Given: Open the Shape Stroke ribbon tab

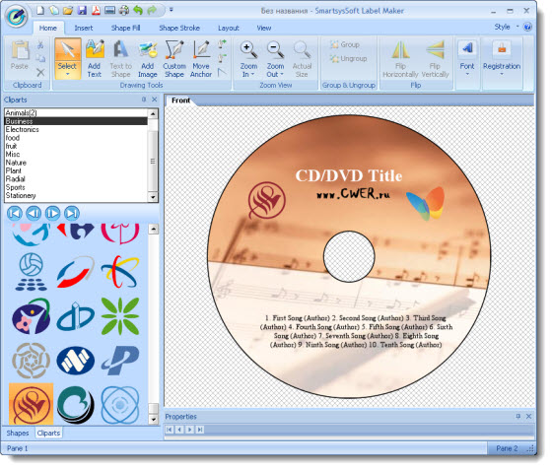Looking at the screenshot, I should pyautogui.click(x=179, y=28).
